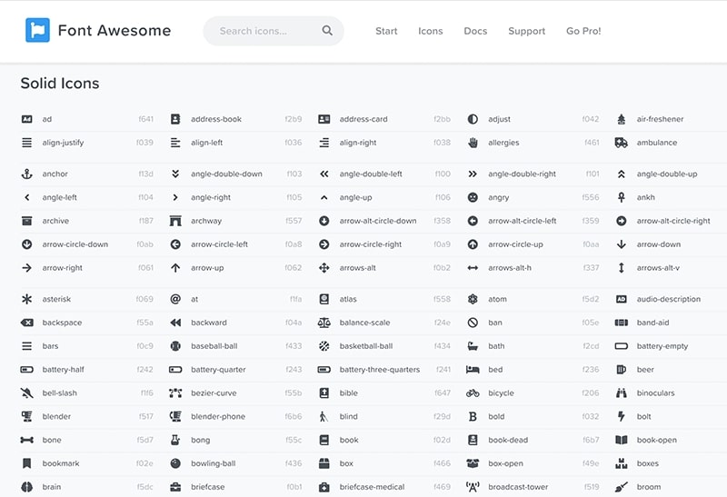The width and height of the screenshot is (727, 497).
Task: Click the box-open label
Action: point(505,463)
